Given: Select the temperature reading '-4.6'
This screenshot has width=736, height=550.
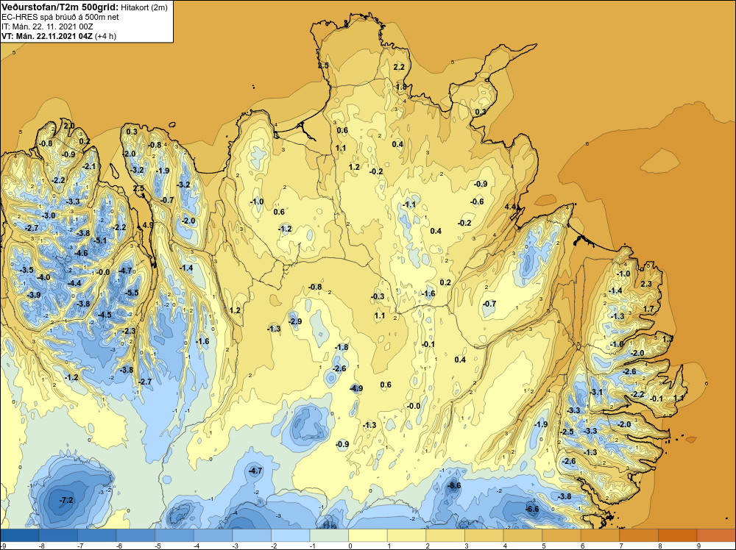Looking at the screenshot, I should 81,253.
